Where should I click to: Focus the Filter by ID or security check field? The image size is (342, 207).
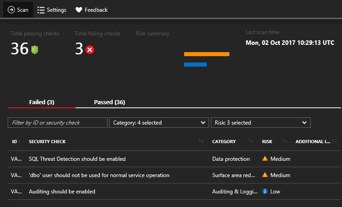pyautogui.click(x=57, y=122)
